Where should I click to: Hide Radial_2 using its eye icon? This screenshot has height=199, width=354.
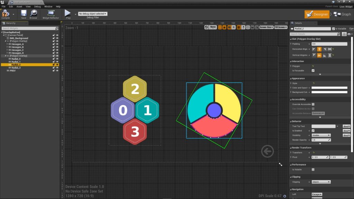coord(57,65)
